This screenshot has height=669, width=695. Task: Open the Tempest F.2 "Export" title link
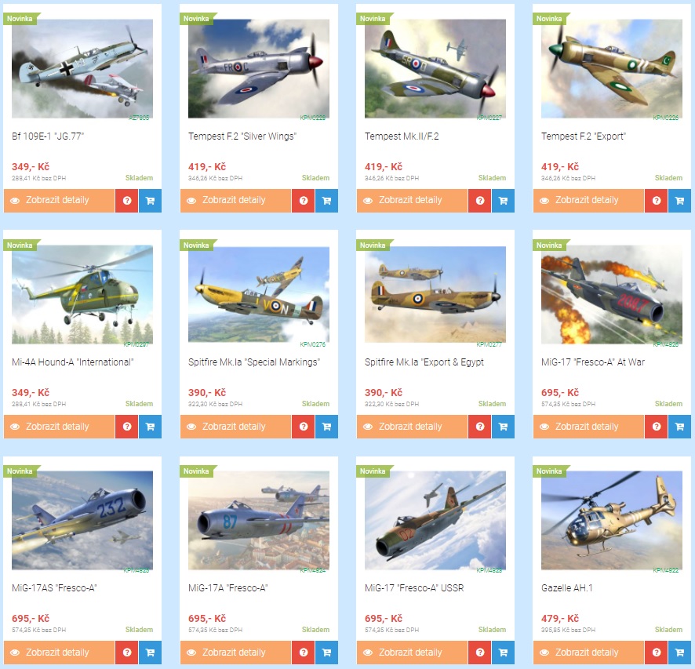[x=584, y=136]
